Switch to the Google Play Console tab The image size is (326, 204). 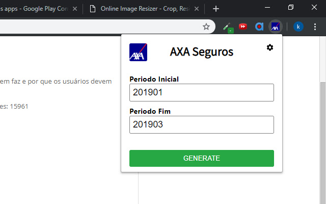coord(34,9)
